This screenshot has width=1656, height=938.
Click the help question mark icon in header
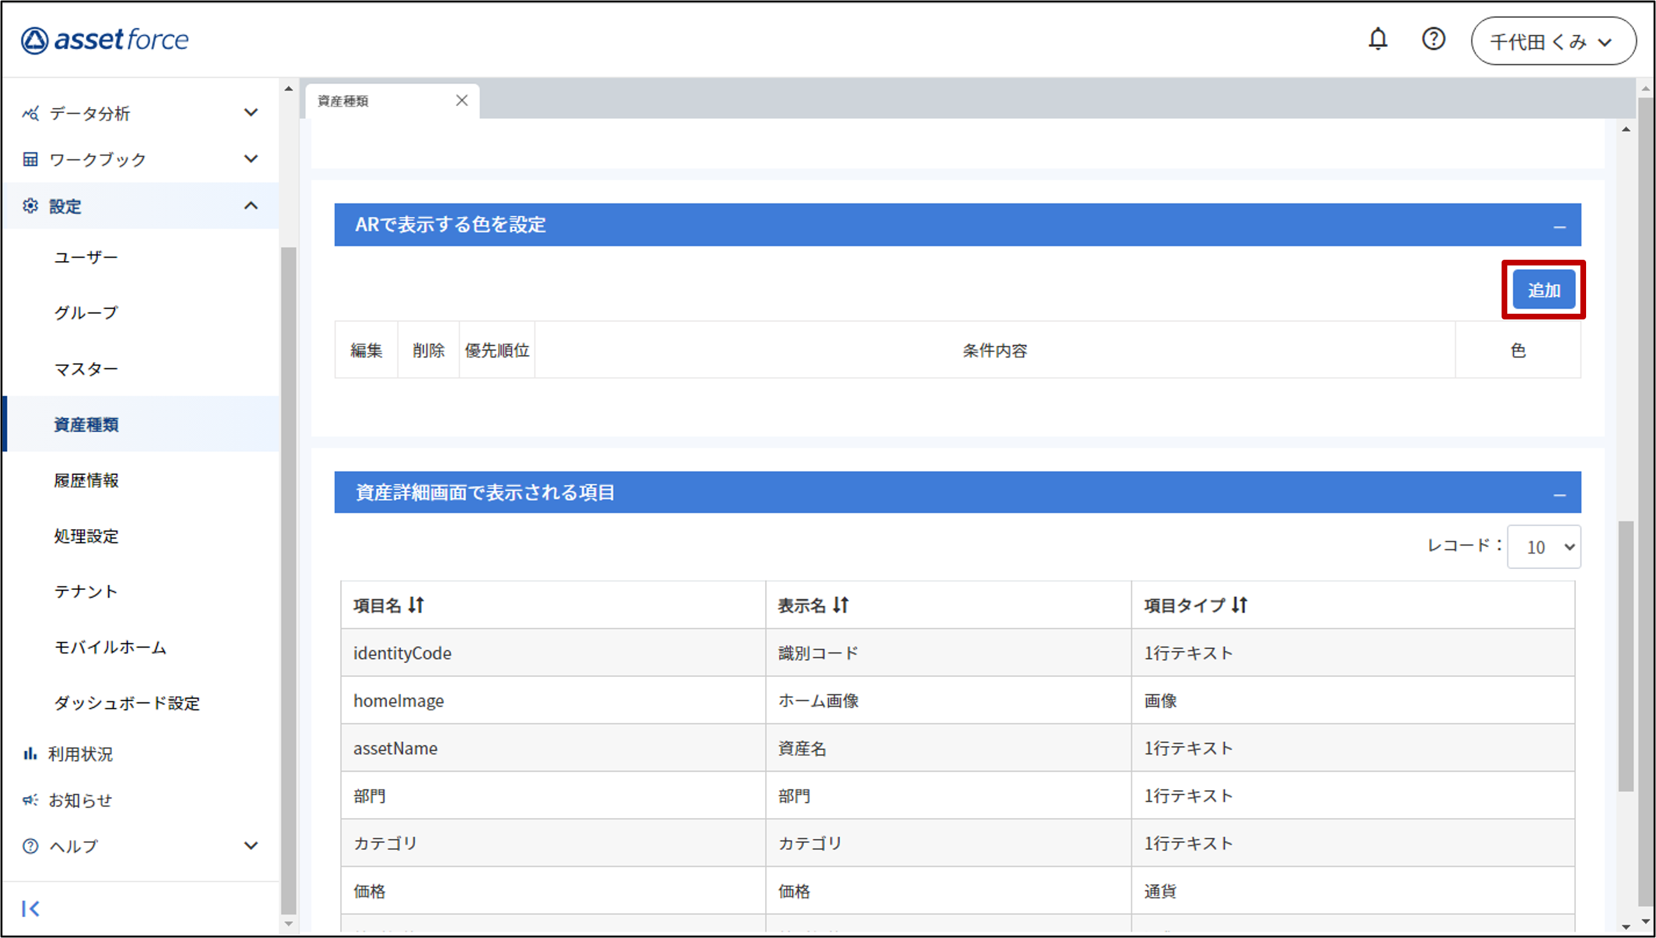pyautogui.click(x=1433, y=40)
